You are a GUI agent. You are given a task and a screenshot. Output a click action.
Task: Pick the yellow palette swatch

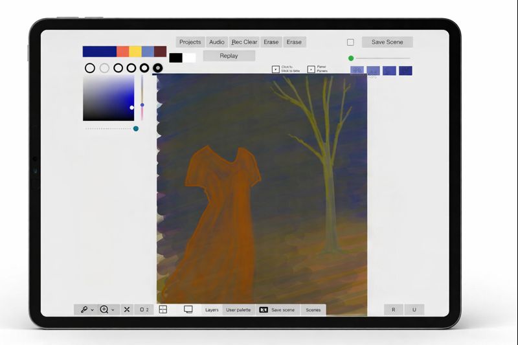pyautogui.click(x=135, y=51)
